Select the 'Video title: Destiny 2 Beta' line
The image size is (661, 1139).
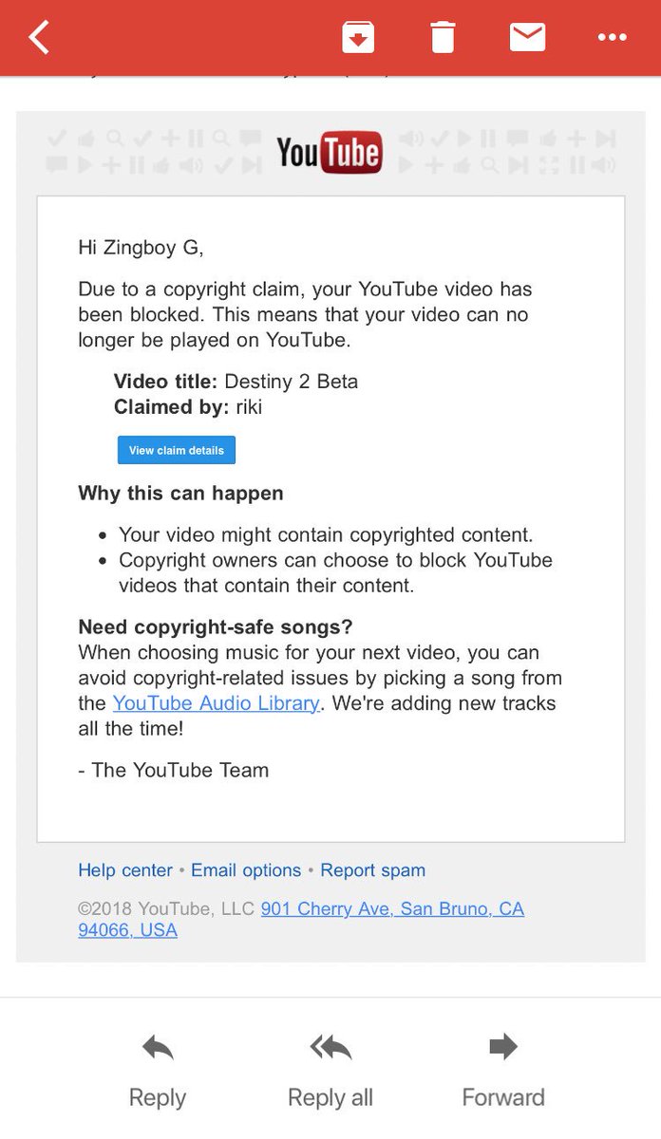tap(236, 382)
